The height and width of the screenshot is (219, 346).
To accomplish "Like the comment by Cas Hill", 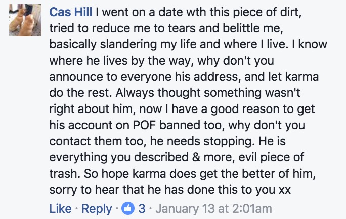I will point(61,208).
